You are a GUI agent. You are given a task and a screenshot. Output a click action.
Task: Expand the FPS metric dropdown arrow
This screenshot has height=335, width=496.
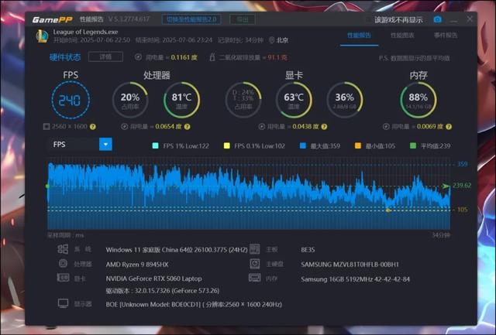coord(105,145)
